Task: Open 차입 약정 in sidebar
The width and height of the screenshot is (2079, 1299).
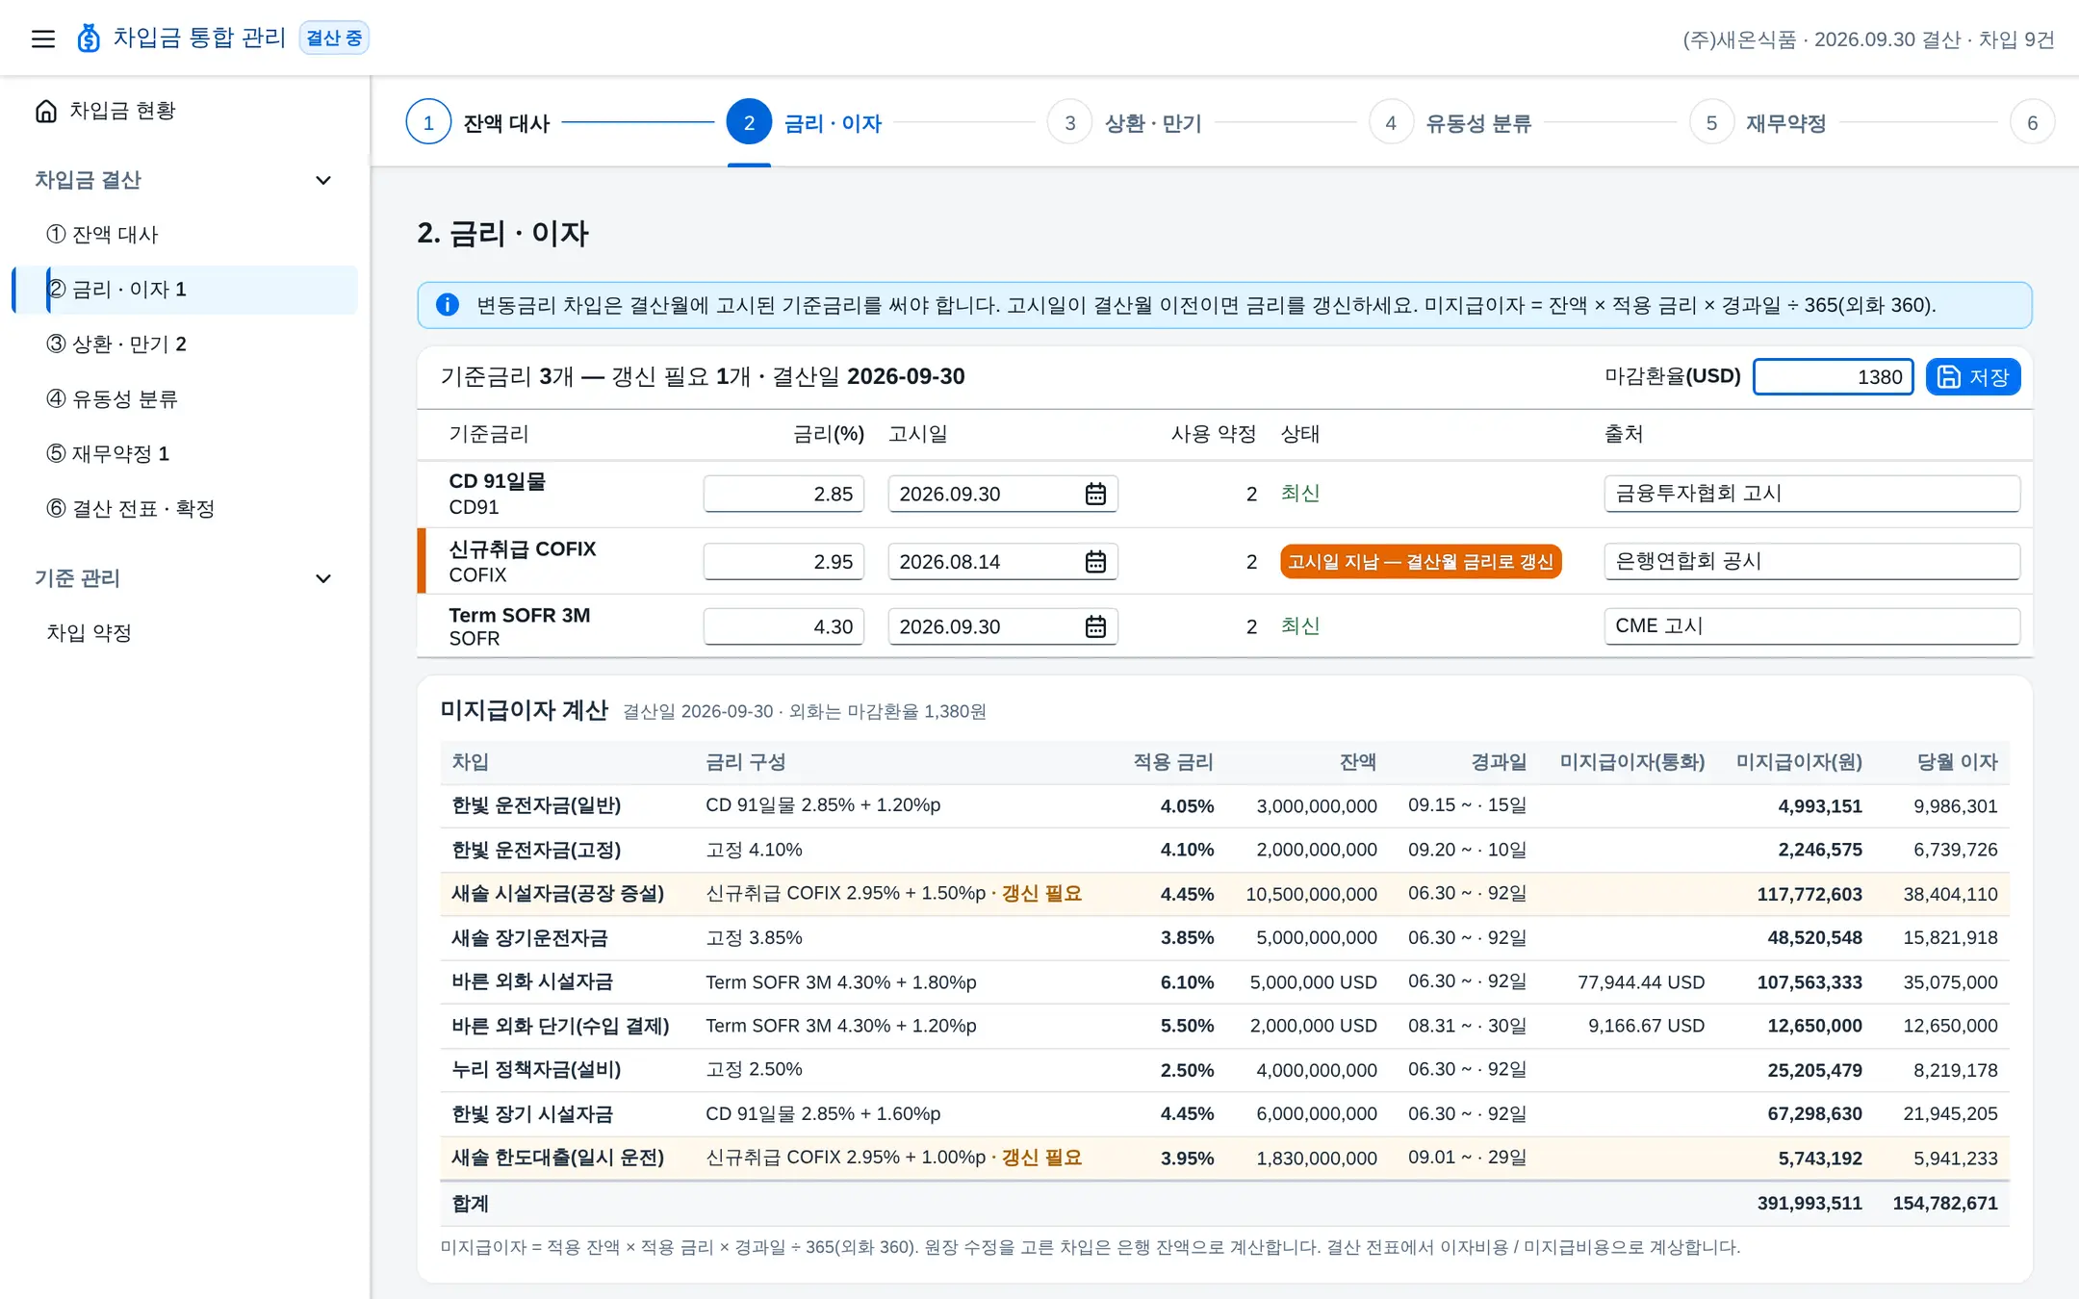Action: click(183, 633)
